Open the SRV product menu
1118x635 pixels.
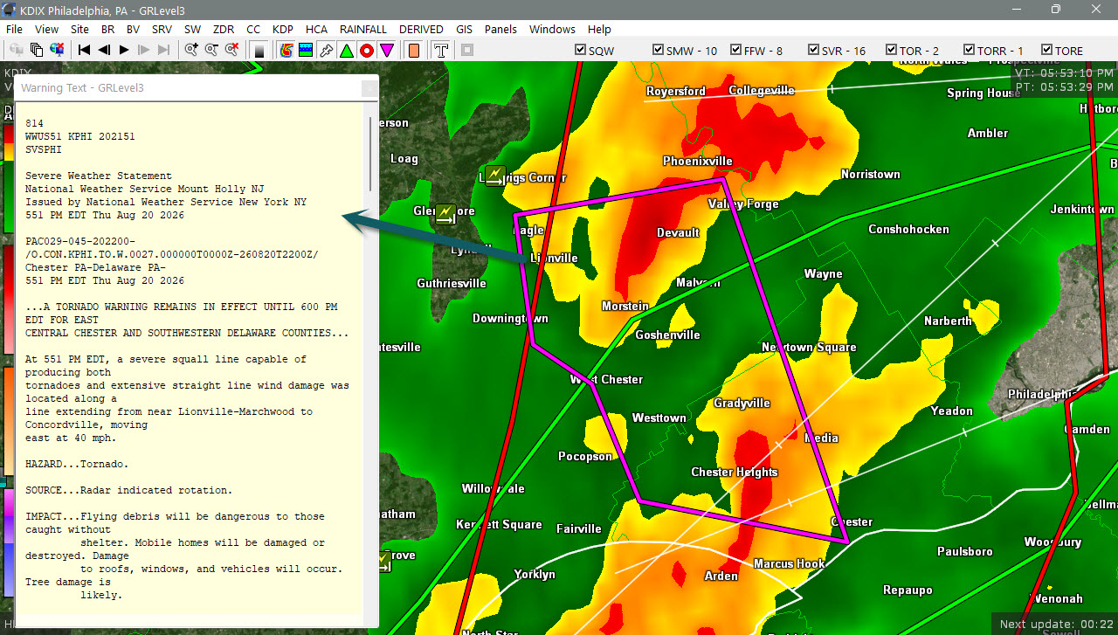(x=162, y=29)
